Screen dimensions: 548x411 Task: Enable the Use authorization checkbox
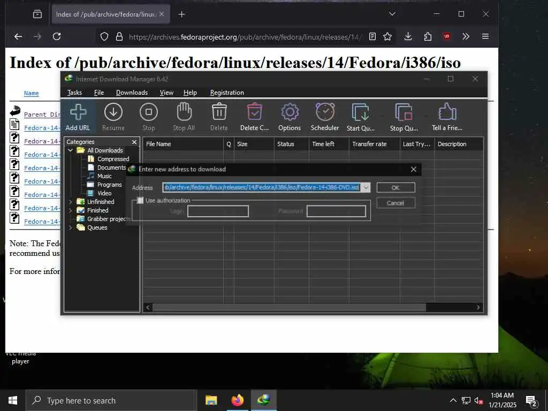[x=141, y=200]
